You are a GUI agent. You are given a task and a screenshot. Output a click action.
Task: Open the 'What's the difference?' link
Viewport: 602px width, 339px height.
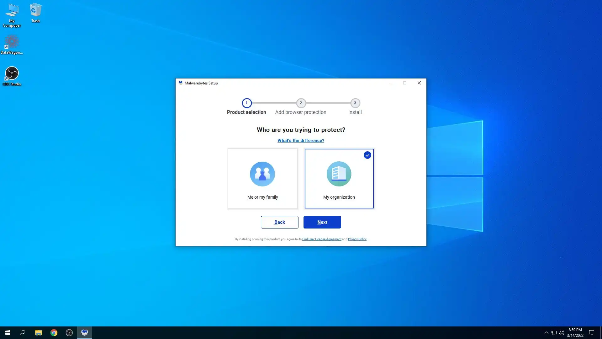(301, 140)
